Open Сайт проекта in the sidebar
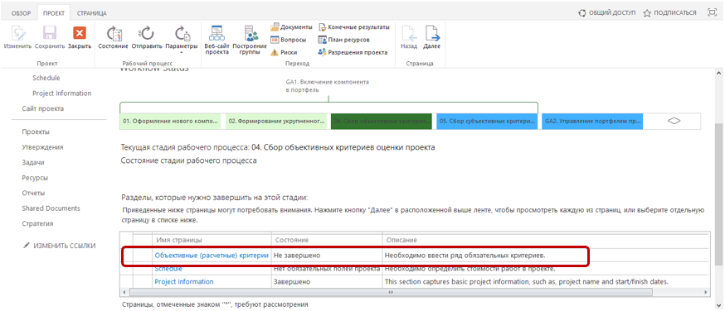 (x=43, y=108)
